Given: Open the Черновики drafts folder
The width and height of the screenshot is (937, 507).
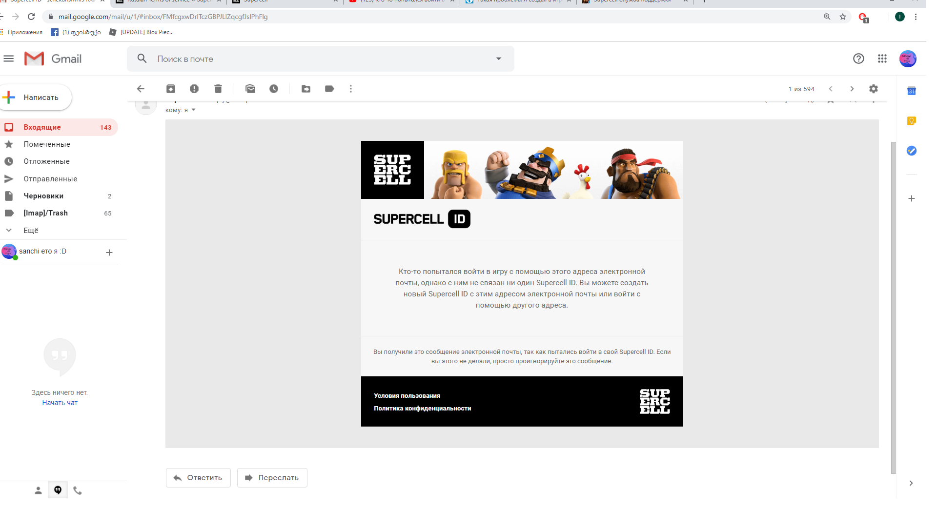Looking at the screenshot, I should coord(59,196).
